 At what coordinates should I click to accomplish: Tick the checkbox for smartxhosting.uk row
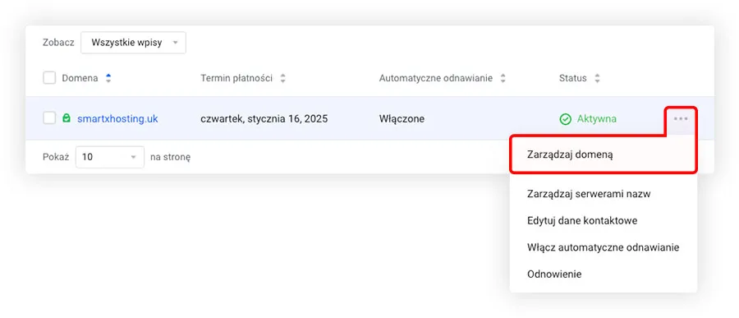tap(49, 118)
